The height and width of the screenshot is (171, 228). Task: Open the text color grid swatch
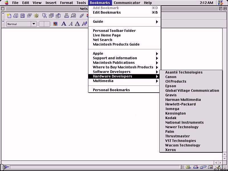tap(55, 24)
